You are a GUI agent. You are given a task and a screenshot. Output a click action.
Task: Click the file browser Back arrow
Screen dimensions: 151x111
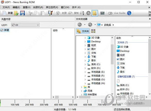tap(80, 25)
